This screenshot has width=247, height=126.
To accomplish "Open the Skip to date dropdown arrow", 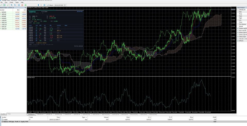I will coord(66,5).
